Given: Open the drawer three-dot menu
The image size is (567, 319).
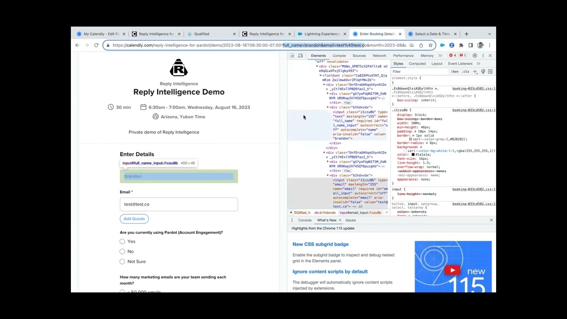Looking at the screenshot, I should 292,220.
